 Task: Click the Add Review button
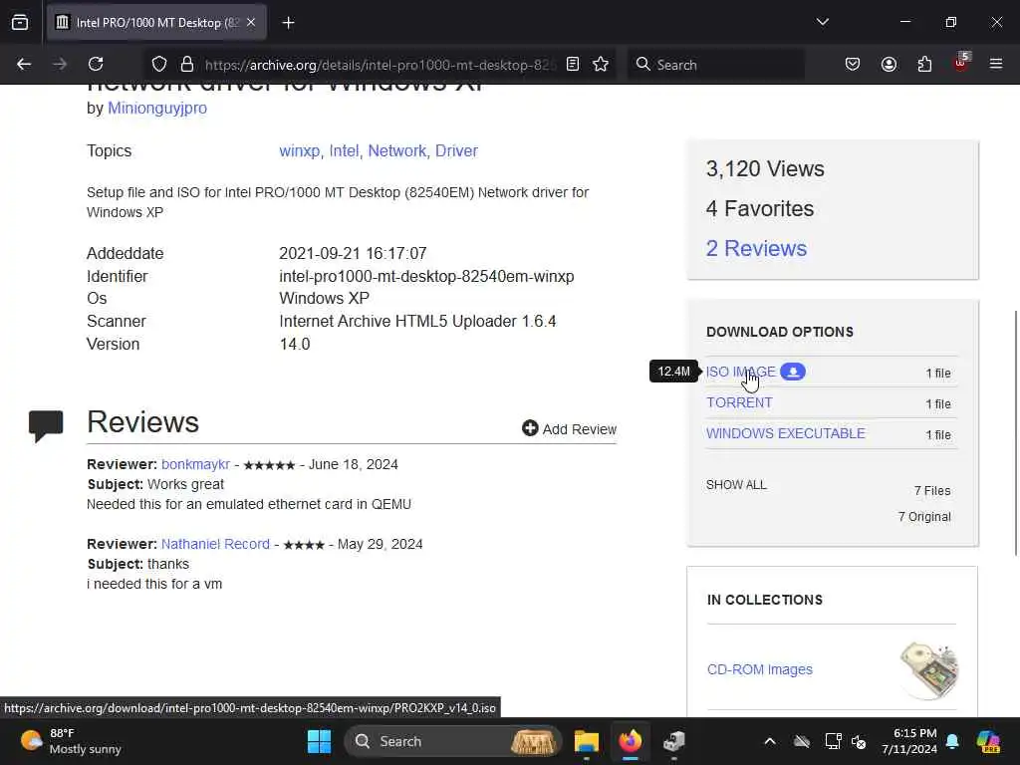tap(569, 428)
